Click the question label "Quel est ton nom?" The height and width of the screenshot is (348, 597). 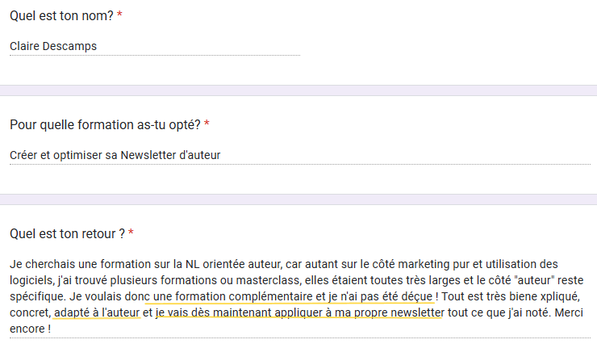click(61, 15)
